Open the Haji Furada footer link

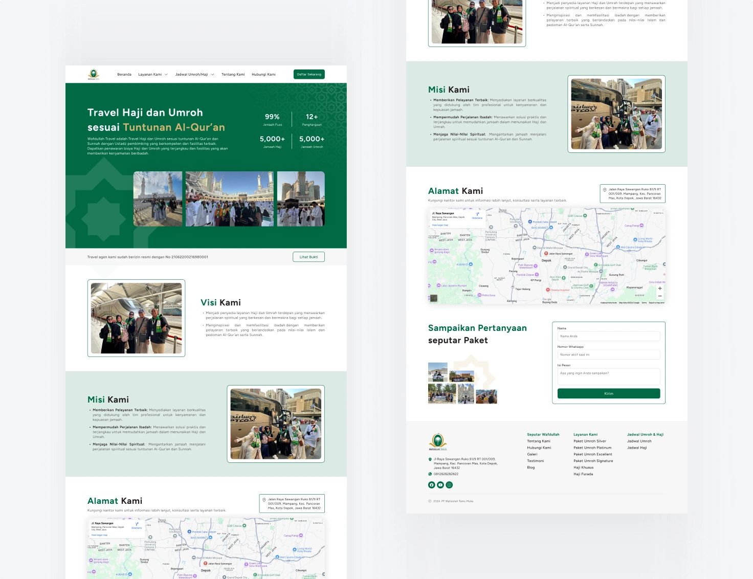(583, 474)
